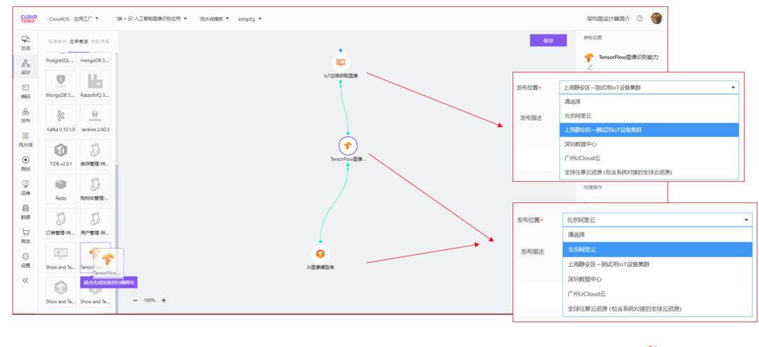759x347 pixels.
Task: Select the Kafka 0.10.1.0 component
Action: [61, 119]
